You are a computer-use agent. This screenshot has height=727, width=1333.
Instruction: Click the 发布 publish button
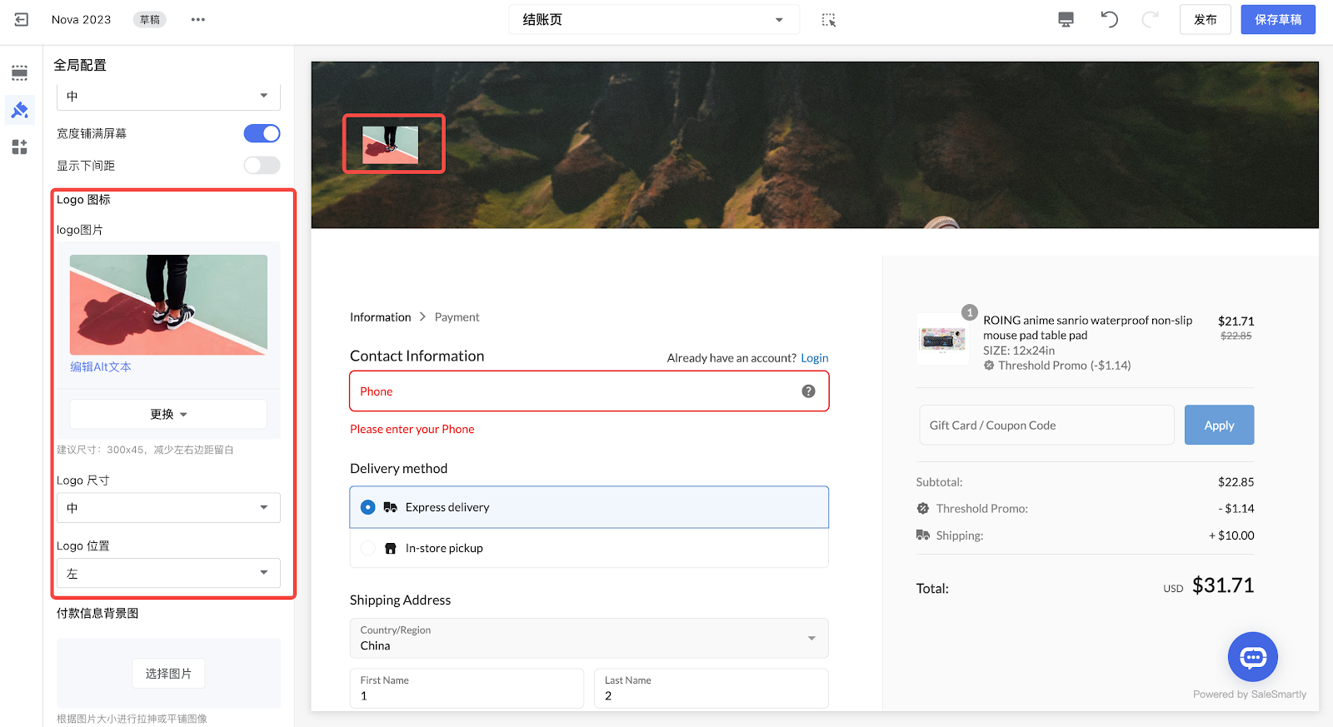(x=1206, y=19)
